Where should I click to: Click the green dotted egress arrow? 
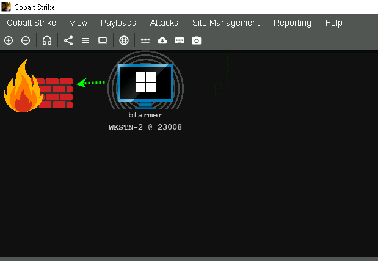90,83
